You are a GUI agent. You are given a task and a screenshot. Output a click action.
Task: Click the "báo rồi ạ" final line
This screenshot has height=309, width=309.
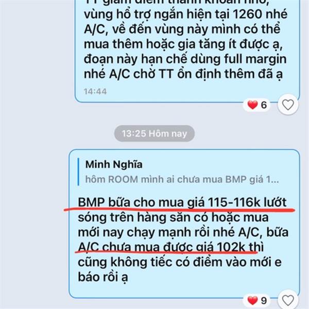pos(103,277)
